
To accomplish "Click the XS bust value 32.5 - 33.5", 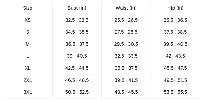I will tap(77, 20).
